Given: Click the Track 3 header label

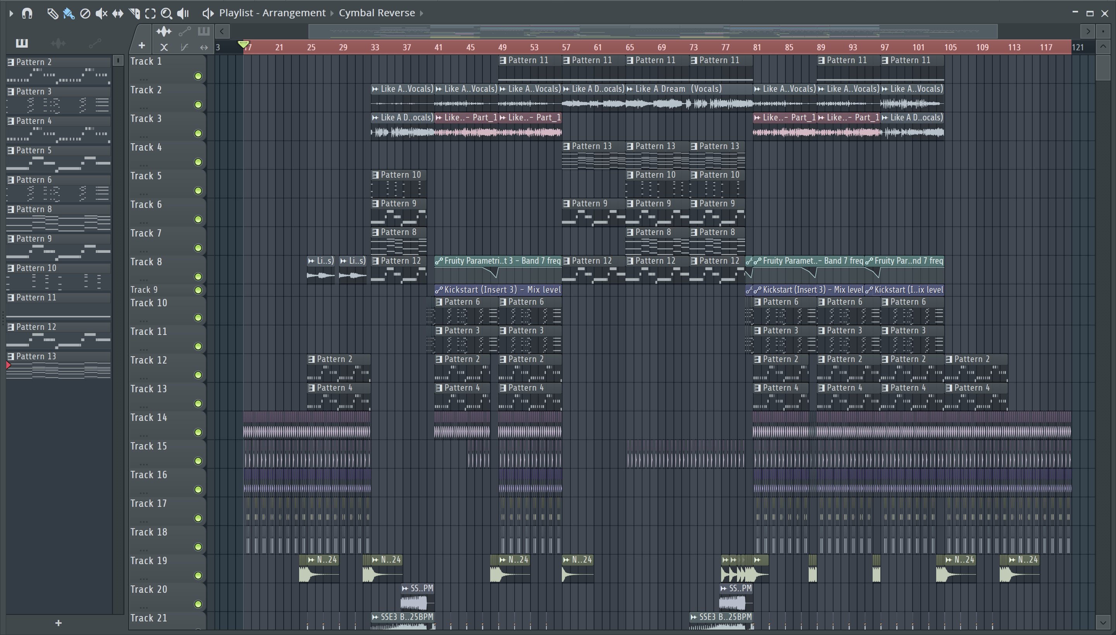Looking at the screenshot, I should [146, 118].
